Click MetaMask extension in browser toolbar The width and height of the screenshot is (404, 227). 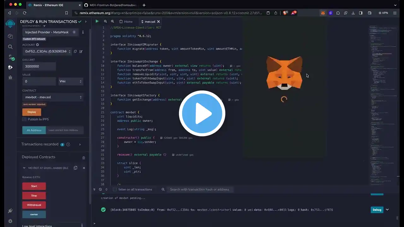(323, 13)
